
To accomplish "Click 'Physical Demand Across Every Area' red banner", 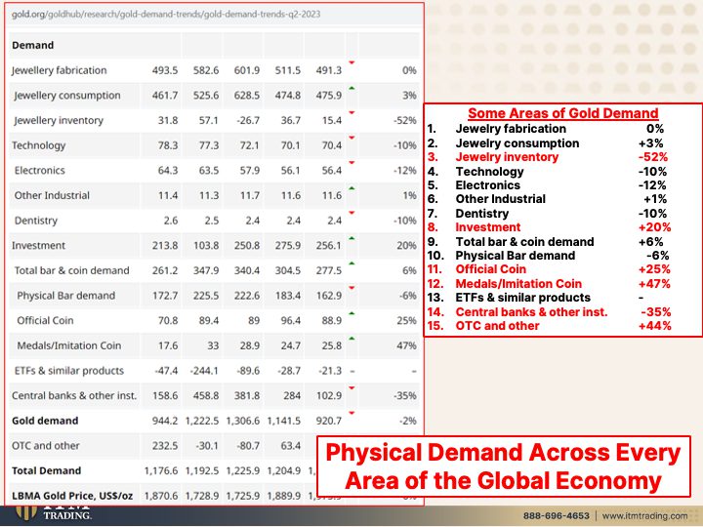I will click(x=504, y=466).
